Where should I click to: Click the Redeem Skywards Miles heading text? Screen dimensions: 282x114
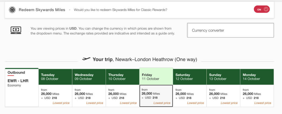click(x=42, y=10)
